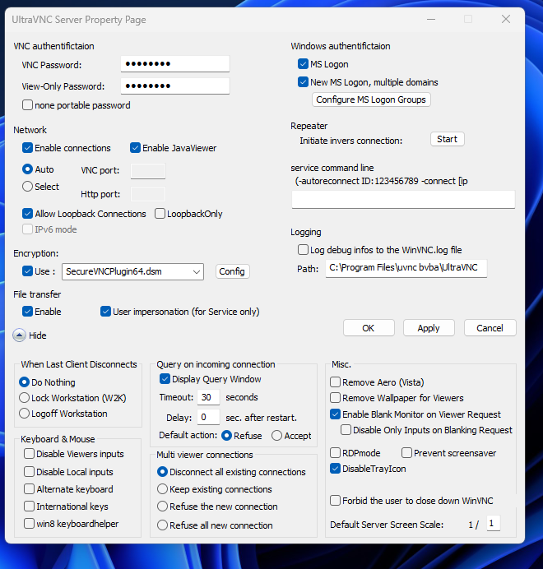
Task: Uncheck Enable connections
Action: (x=28, y=148)
